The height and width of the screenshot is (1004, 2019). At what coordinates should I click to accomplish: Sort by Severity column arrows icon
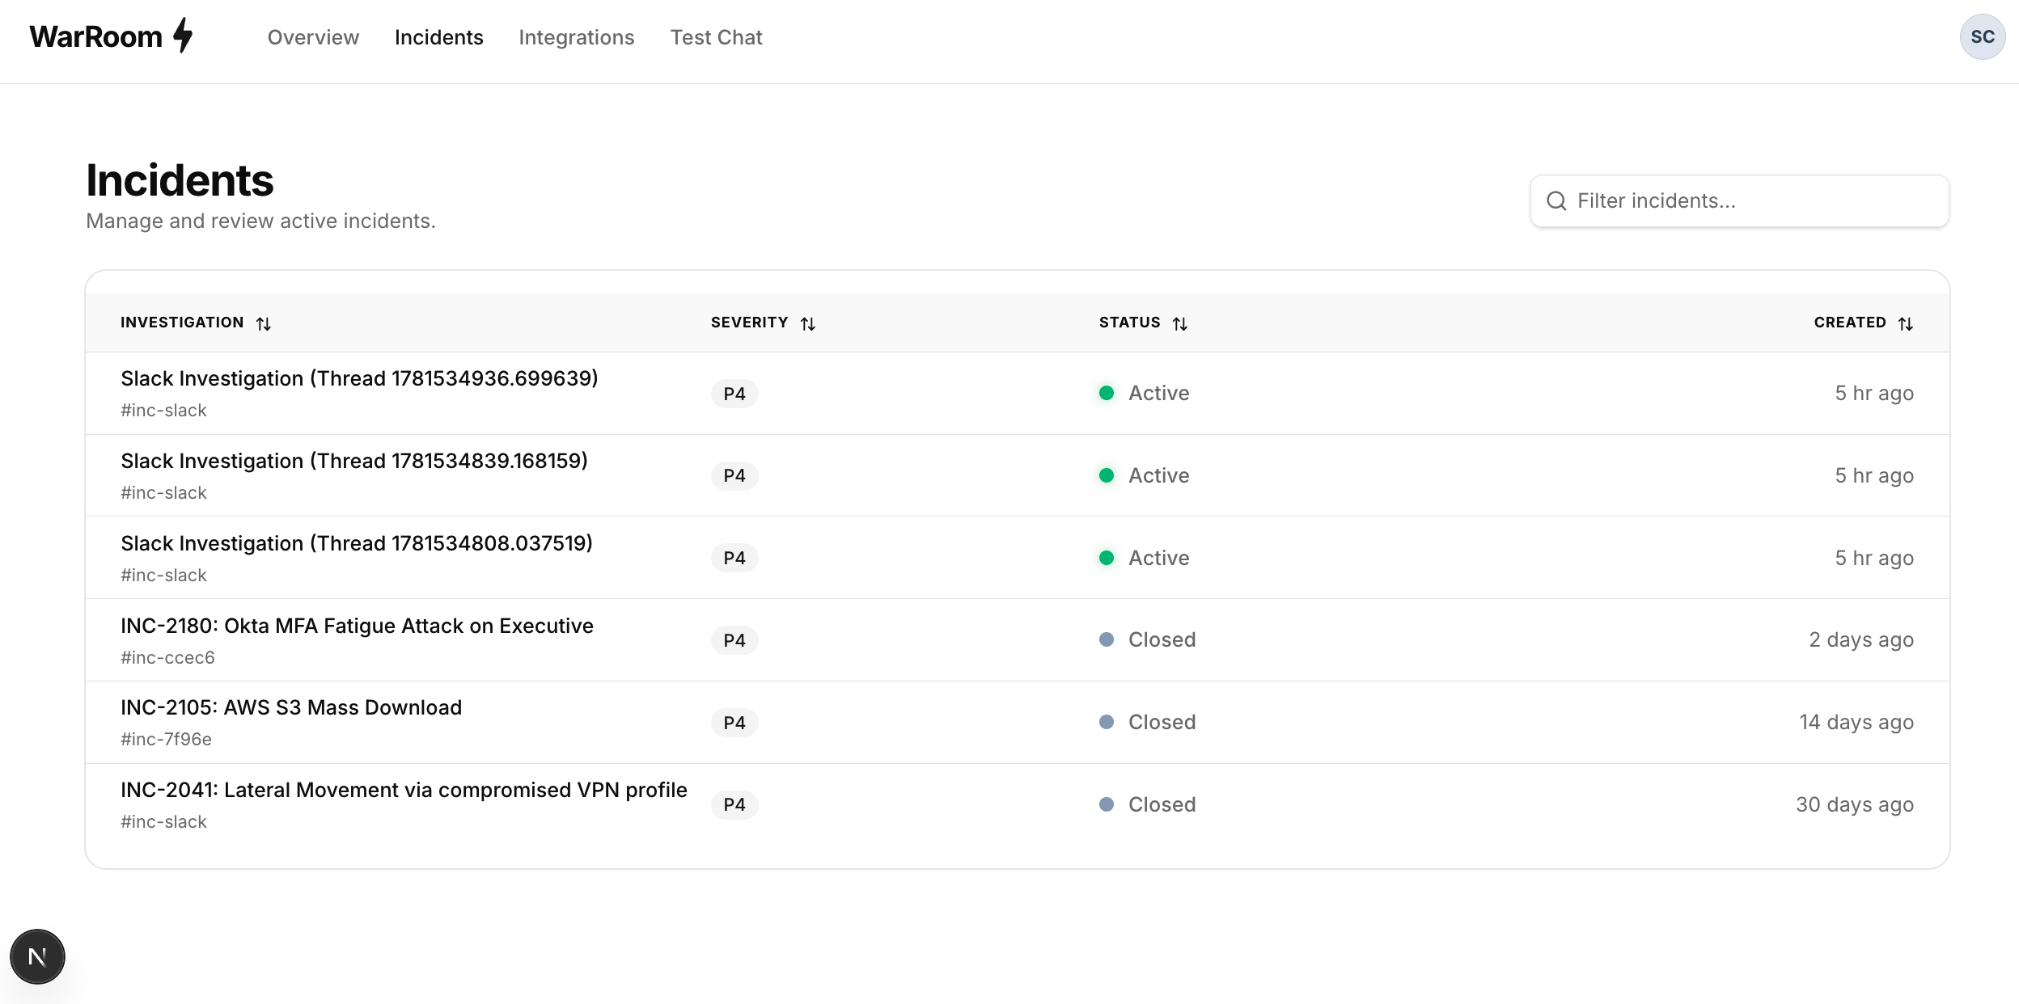tap(808, 323)
